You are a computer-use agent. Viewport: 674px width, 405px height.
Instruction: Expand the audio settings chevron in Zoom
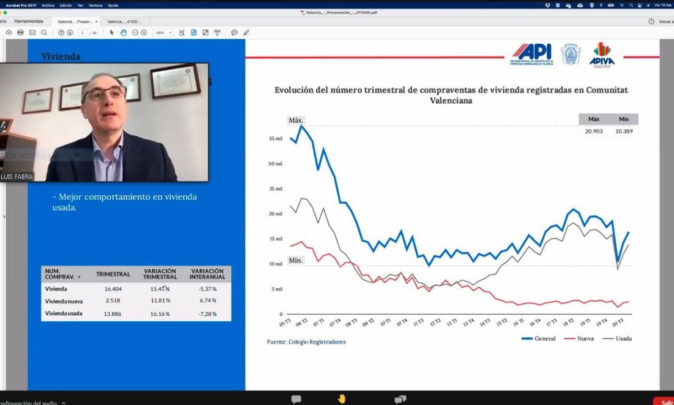click(x=63, y=402)
